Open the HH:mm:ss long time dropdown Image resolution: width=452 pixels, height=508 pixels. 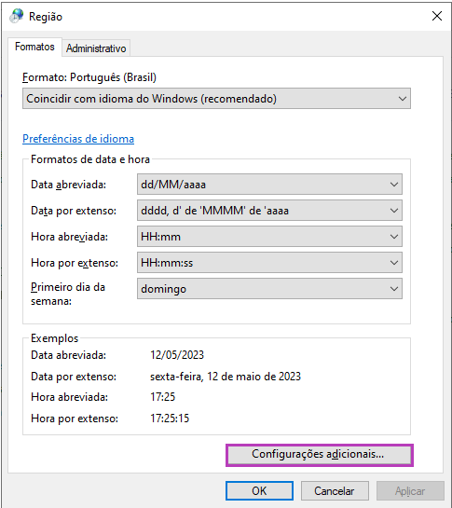(269, 263)
